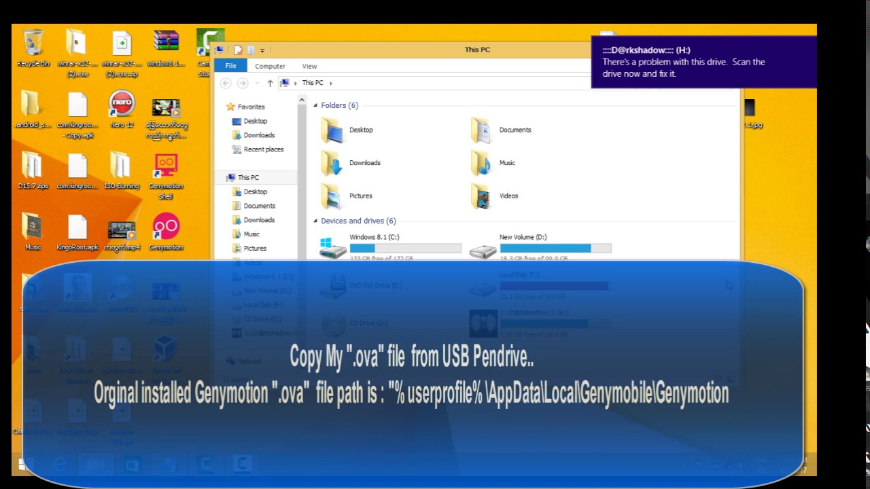Select the Music folder in Folders group
Screen dimensions: 870x489
[493, 163]
